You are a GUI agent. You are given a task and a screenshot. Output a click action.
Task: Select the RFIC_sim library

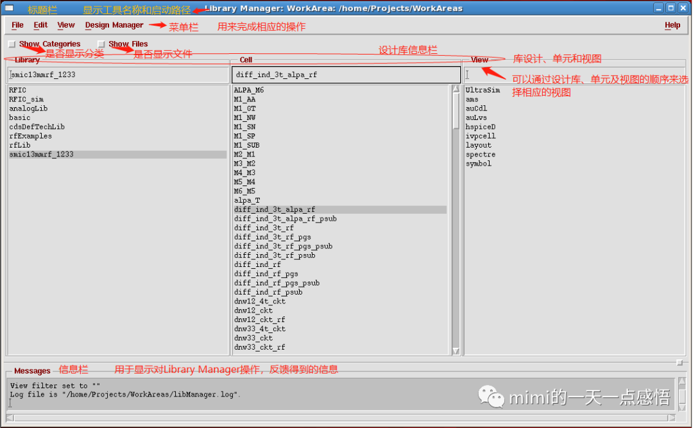click(x=26, y=99)
